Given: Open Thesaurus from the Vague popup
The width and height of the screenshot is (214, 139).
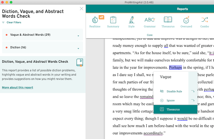Looking at the screenshot, I should (x=175, y=109).
